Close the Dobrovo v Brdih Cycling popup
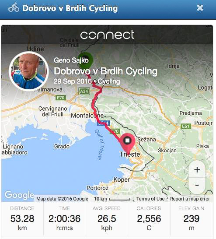The height and width of the screenshot is (239, 216). [200, 8]
